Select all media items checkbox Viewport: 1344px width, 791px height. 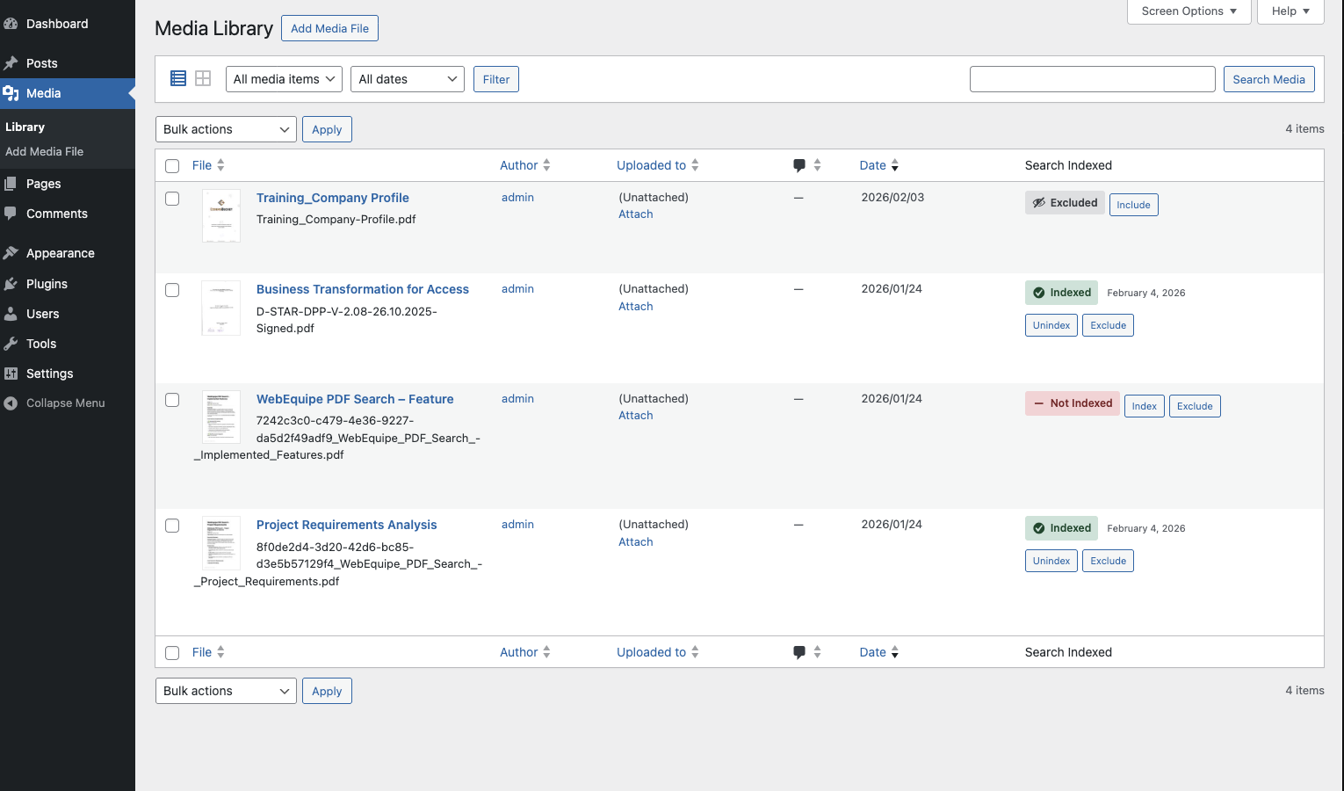point(172,165)
